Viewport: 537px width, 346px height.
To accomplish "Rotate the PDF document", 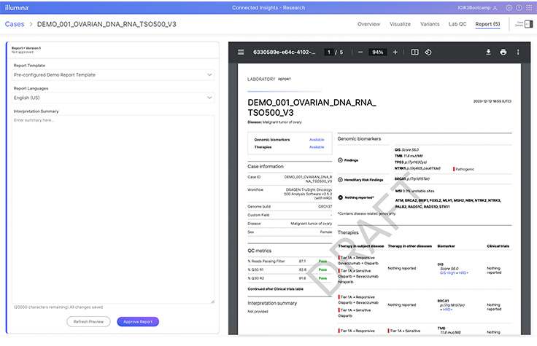I will [428, 52].
